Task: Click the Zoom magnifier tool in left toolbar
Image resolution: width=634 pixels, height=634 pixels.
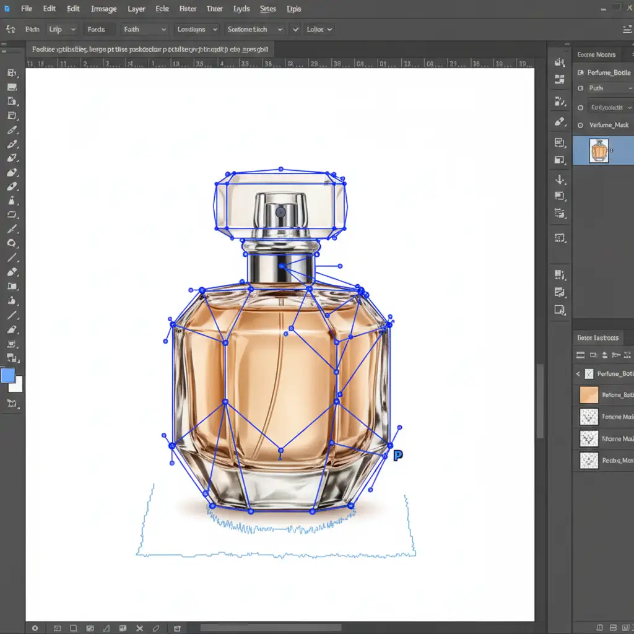Action: [x=12, y=243]
